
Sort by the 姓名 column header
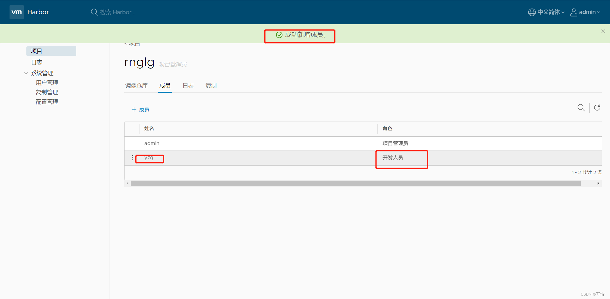pos(149,129)
